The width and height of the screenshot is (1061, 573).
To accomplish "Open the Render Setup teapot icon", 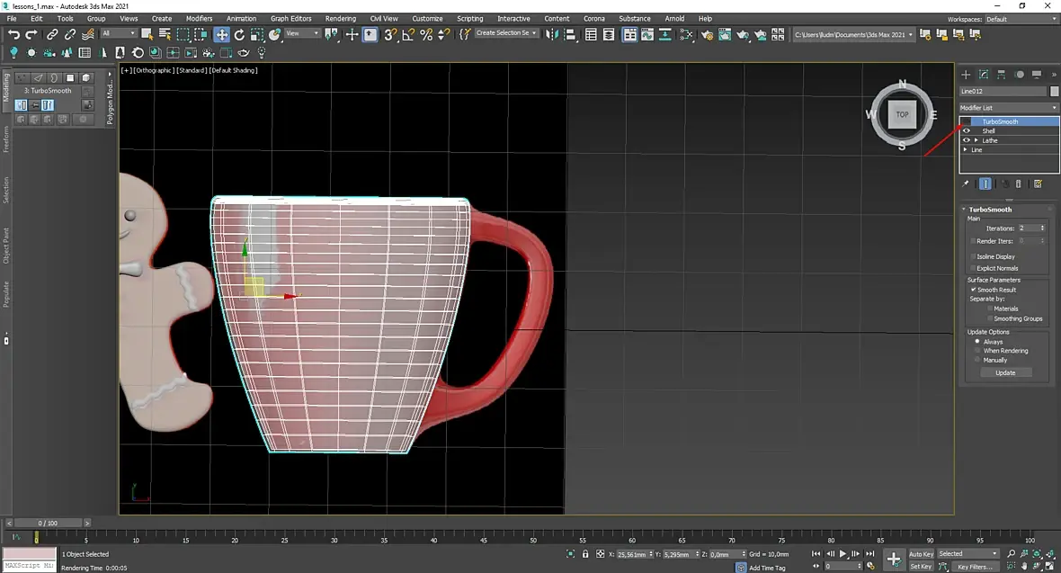I will [709, 34].
